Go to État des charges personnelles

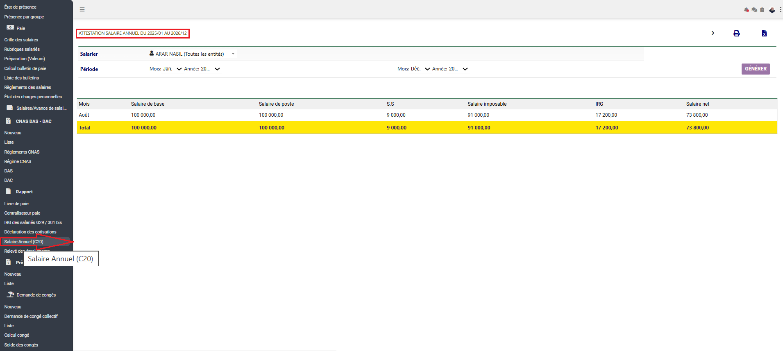click(33, 97)
